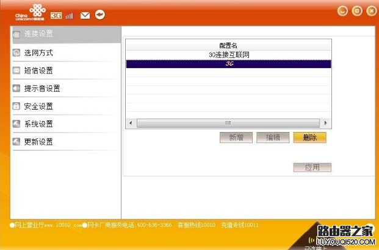Open the 连接设置 menu entry
The image size is (379, 250).
pyautogui.click(x=67, y=35)
